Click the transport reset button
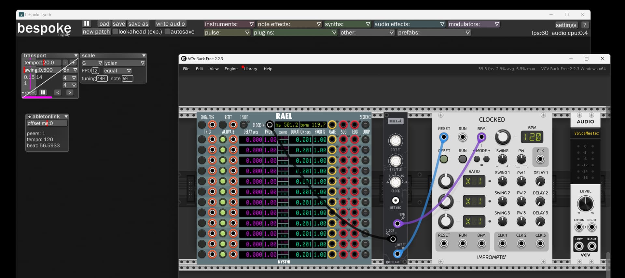The image size is (625, 278). [30, 92]
